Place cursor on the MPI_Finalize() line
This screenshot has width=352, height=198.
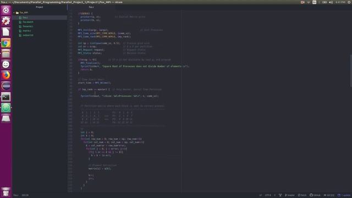coord(90,63)
